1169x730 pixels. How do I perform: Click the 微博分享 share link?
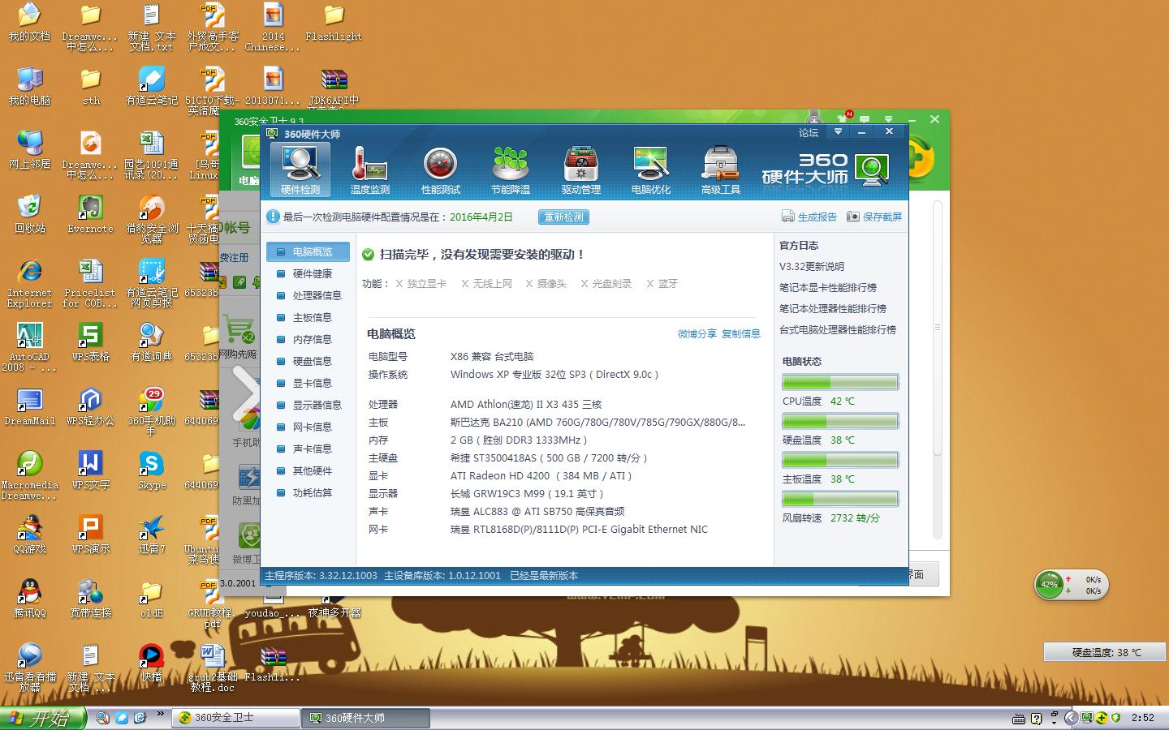coord(697,333)
